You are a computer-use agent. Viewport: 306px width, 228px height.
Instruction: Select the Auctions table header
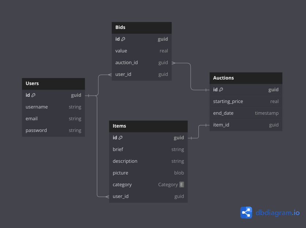pos(246,78)
